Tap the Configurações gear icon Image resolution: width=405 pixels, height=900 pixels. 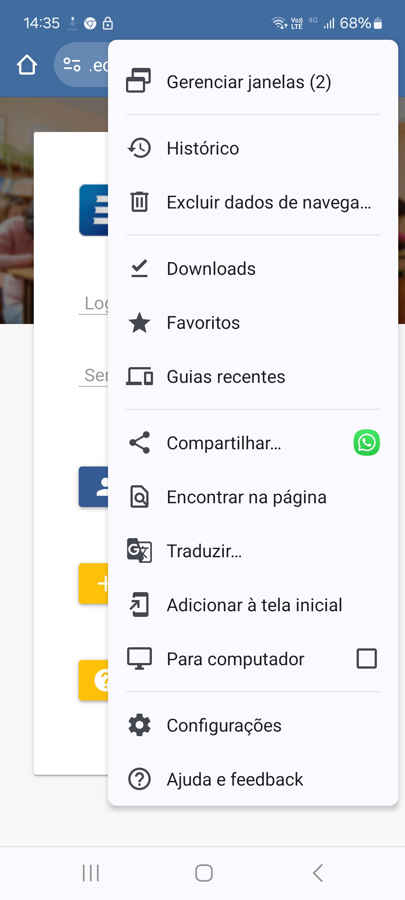point(139,725)
